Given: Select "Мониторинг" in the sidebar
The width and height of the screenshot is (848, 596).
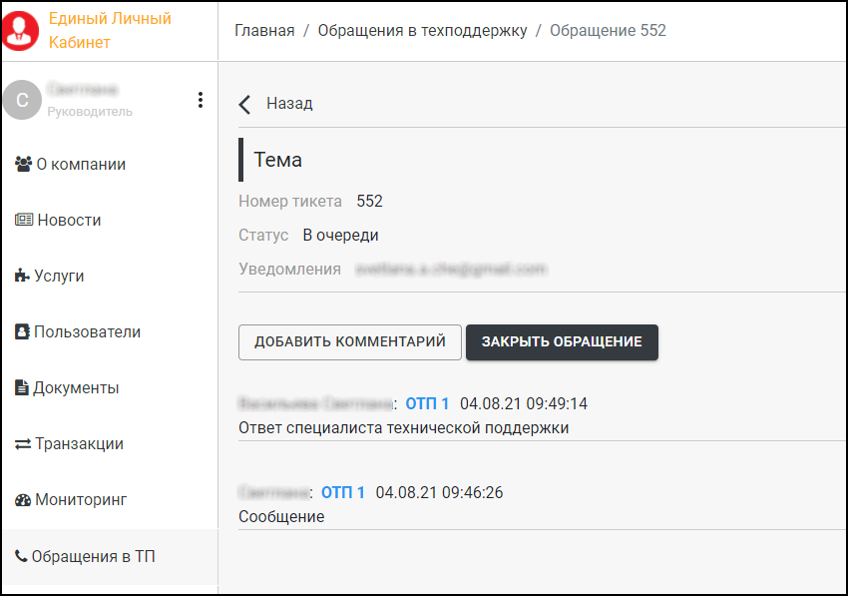Looking at the screenshot, I should coord(81,499).
